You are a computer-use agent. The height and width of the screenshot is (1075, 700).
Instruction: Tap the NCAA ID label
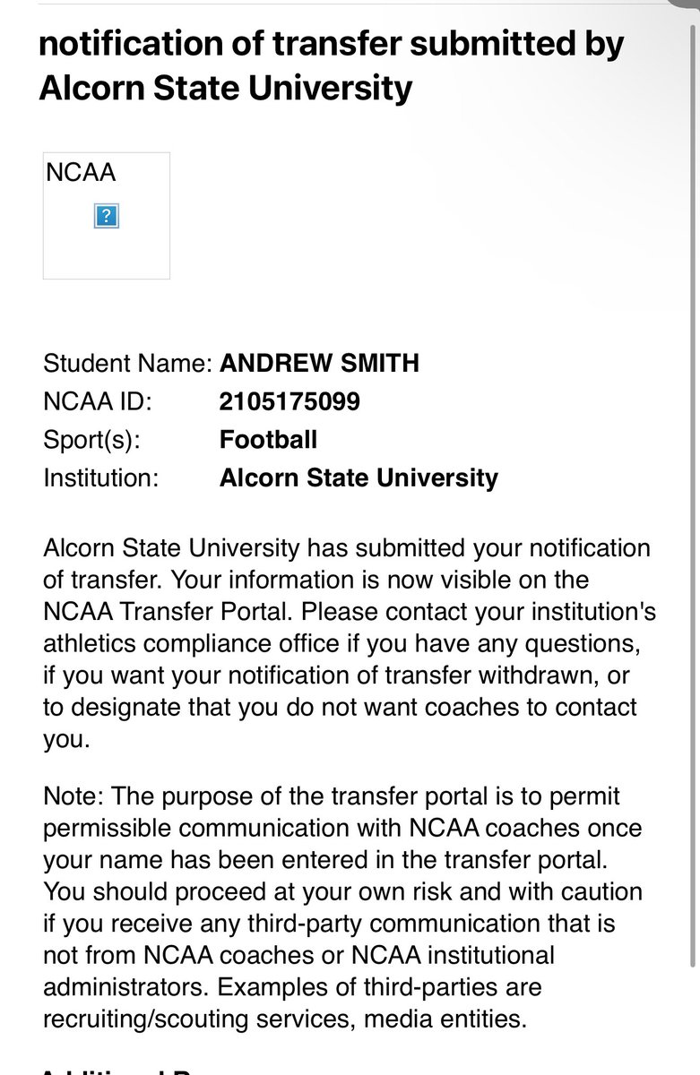click(x=99, y=402)
